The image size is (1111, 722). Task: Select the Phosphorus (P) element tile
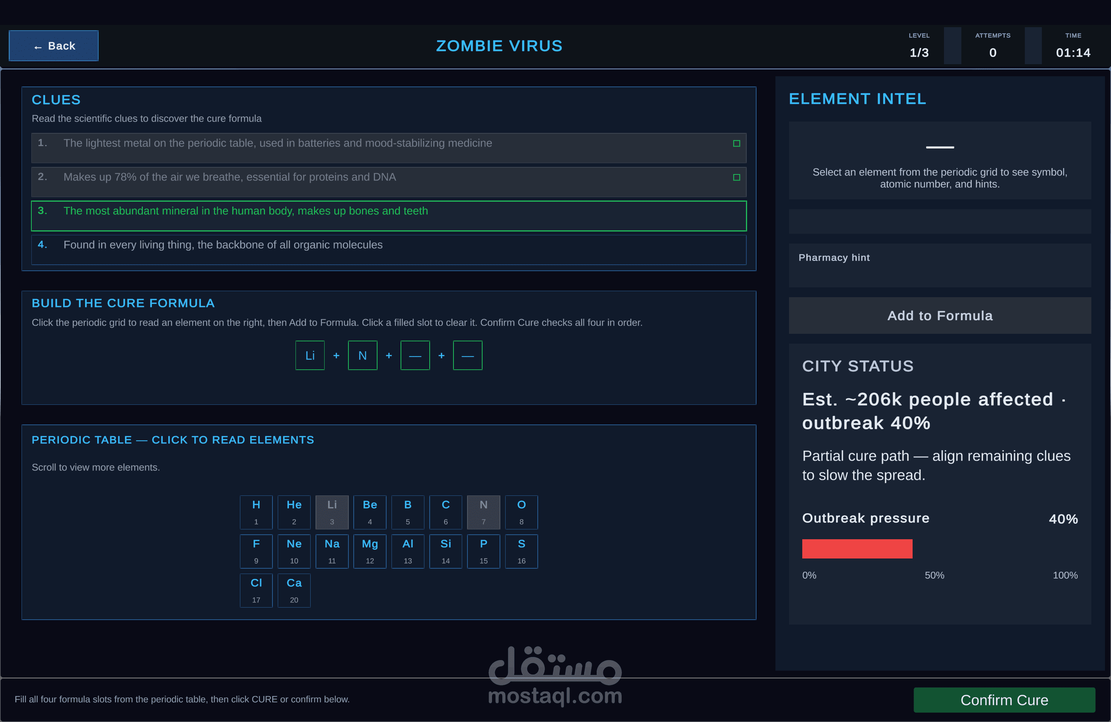point(484,551)
